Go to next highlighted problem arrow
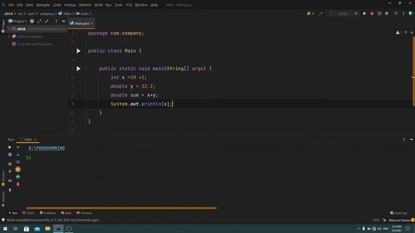This screenshot has height=233, width=415. click(x=412, y=33)
